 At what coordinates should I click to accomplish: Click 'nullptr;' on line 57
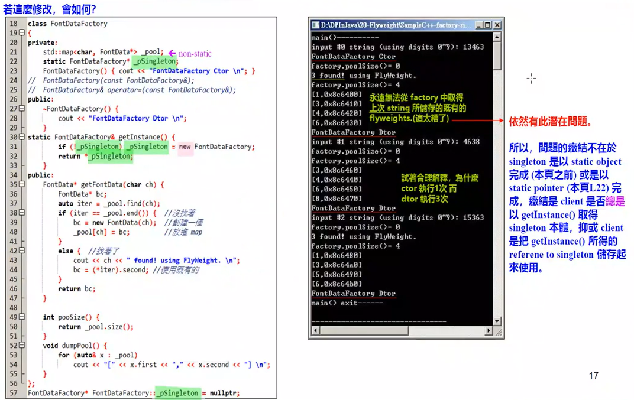[x=224, y=393]
